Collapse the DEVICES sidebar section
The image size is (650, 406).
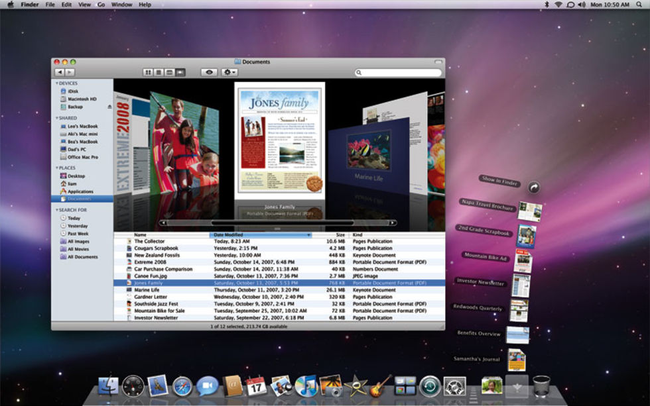(57, 83)
